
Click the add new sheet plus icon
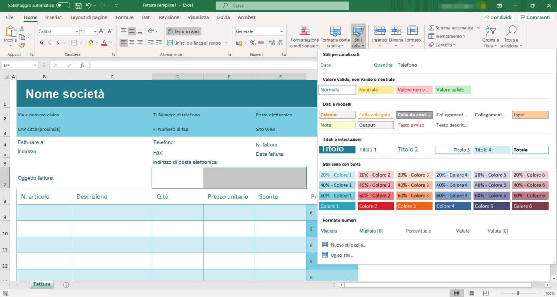[x=66, y=285]
